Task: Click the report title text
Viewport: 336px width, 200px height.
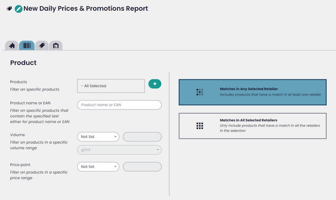Action: click(x=86, y=9)
